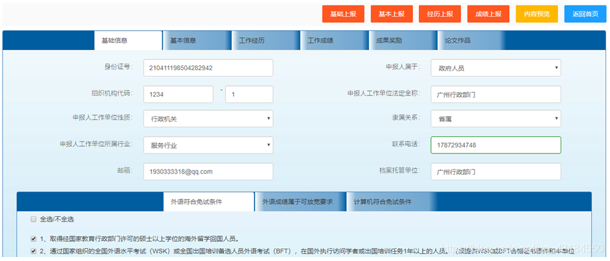Screen dimensions: 610x261
Task: Click the 联系电话 label text
Action: (406, 144)
